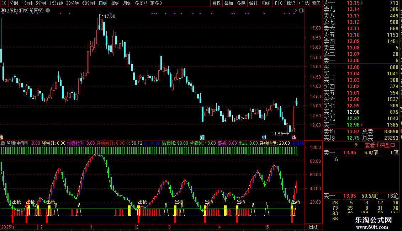Expand the 股朋指标网 indicator dropdown arrow

tap(3, 144)
